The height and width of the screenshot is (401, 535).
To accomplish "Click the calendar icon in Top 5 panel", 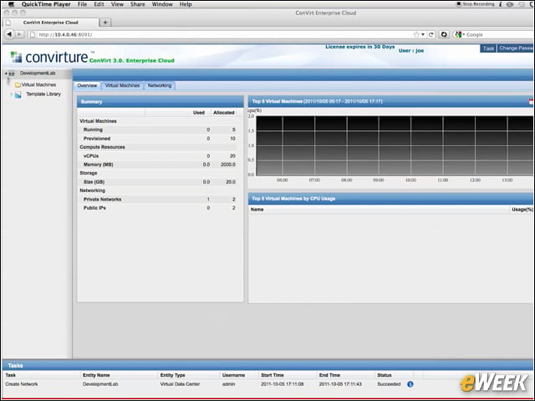I will 532,101.
